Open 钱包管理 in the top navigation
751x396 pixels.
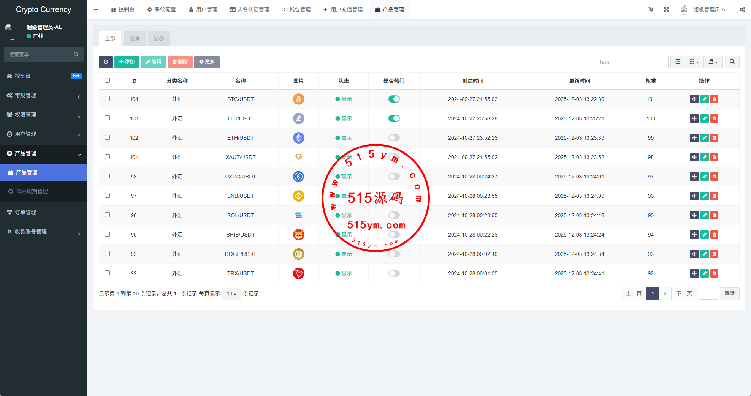(296, 9)
